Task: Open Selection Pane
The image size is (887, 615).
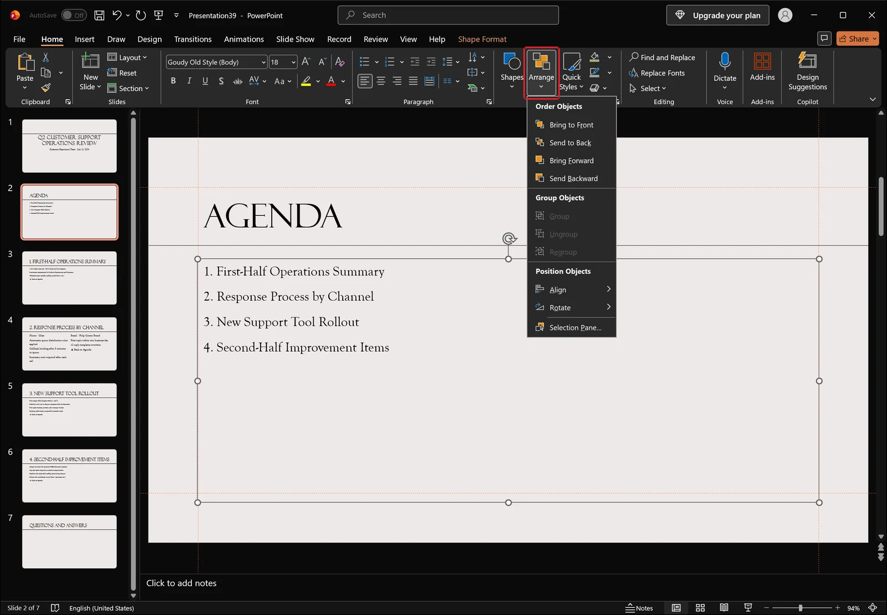Action: point(572,327)
